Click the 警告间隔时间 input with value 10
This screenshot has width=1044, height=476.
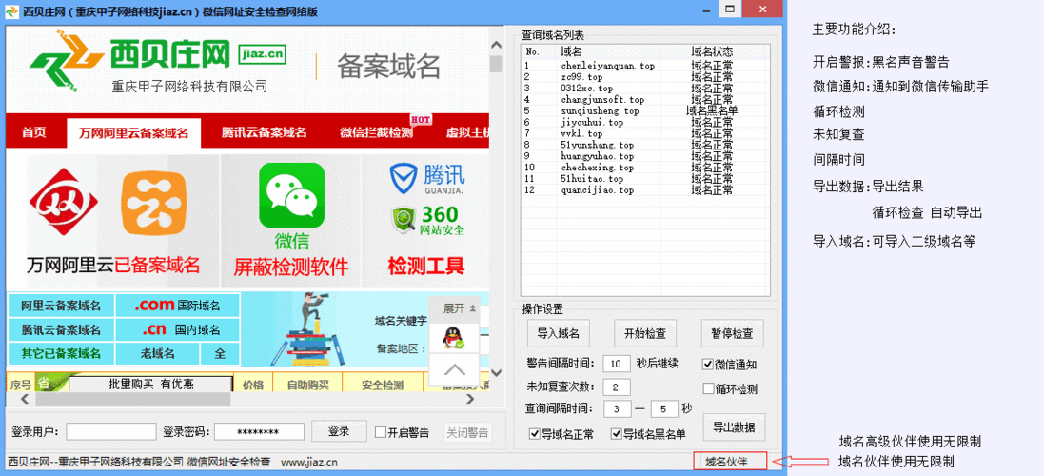tap(617, 364)
